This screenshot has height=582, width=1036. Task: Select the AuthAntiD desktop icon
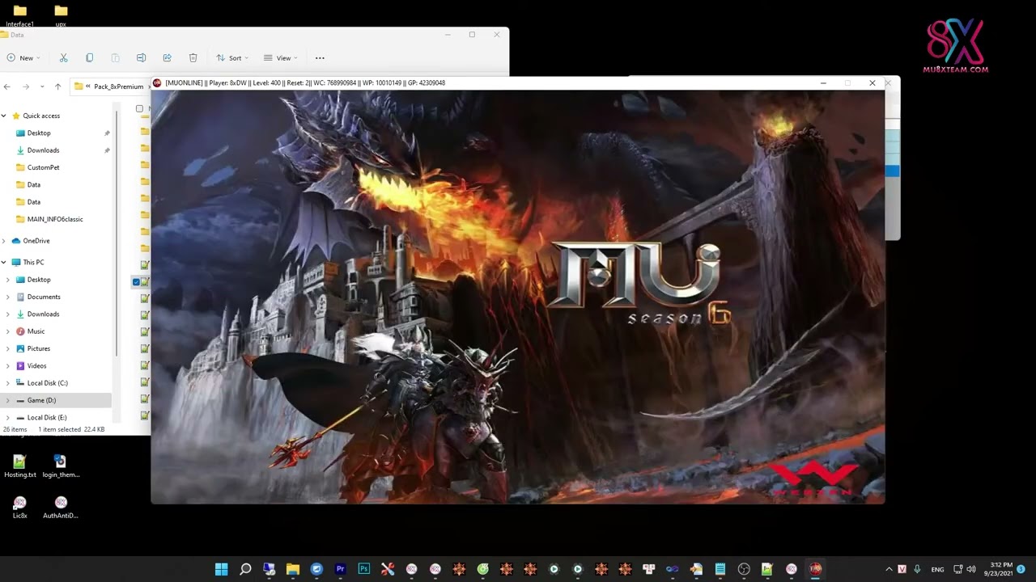point(61,507)
